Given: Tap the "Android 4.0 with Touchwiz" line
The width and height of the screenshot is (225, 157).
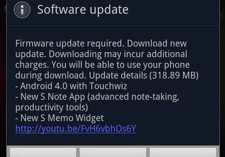Looking at the screenshot, I should pyautogui.click(x=71, y=86).
